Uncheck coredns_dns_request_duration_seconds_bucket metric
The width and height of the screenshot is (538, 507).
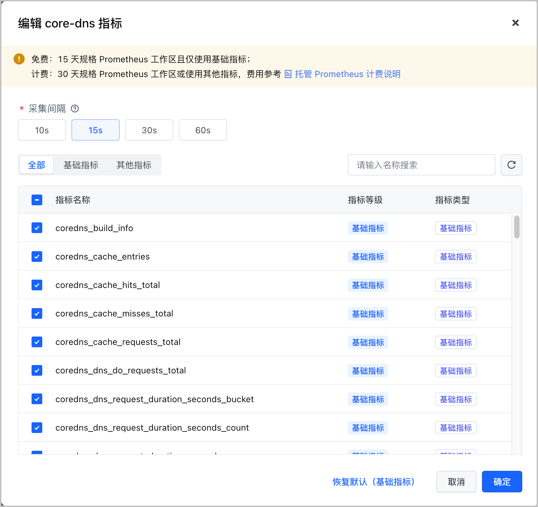tap(37, 399)
